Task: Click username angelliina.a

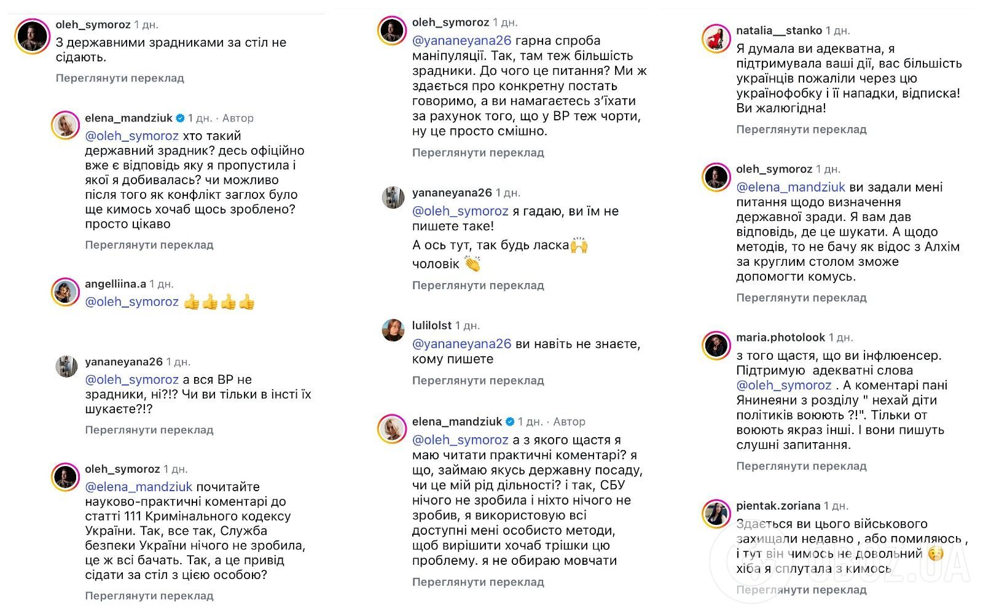Action: click(x=116, y=284)
